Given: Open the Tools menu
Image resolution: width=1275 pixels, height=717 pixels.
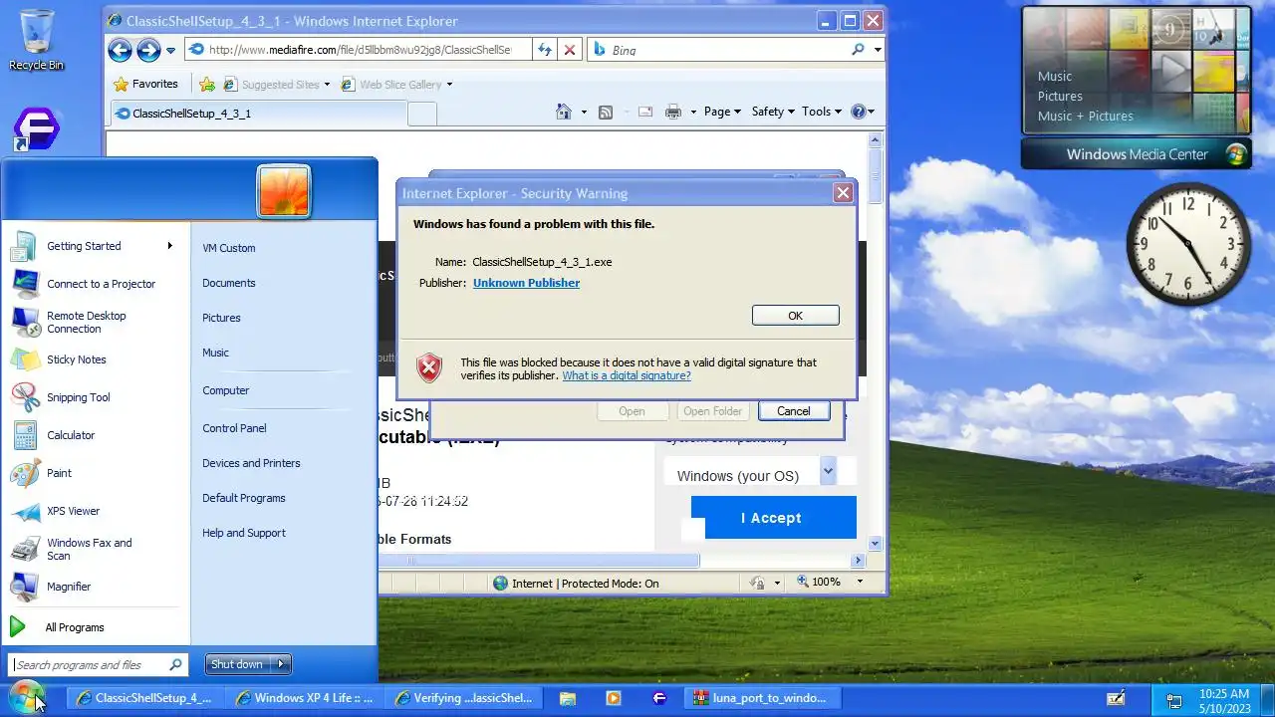Looking at the screenshot, I should (x=822, y=112).
